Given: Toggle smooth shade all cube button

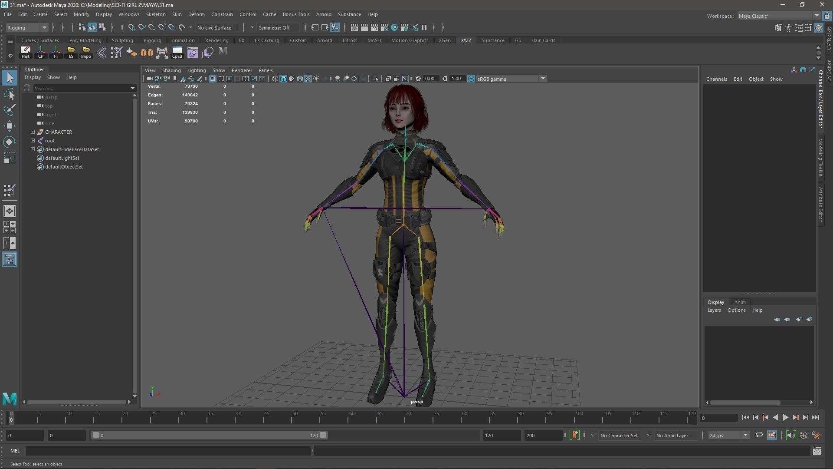Looking at the screenshot, I should [x=283, y=79].
